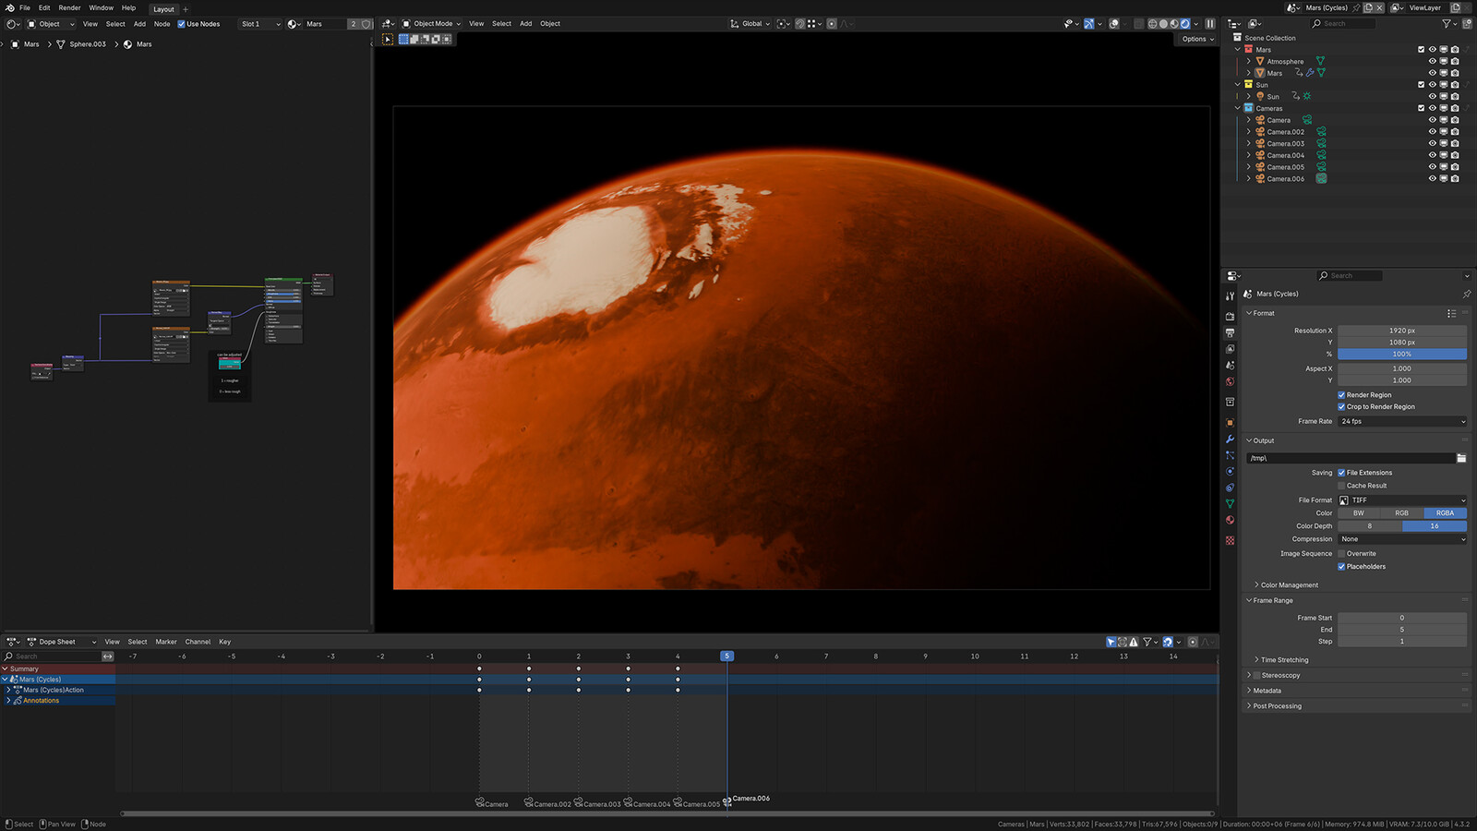This screenshot has width=1477, height=831.
Task: Open the Particles properties tab
Action: tap(1230, 455)
